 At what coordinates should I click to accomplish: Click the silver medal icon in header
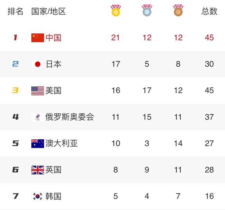point(147,11)
